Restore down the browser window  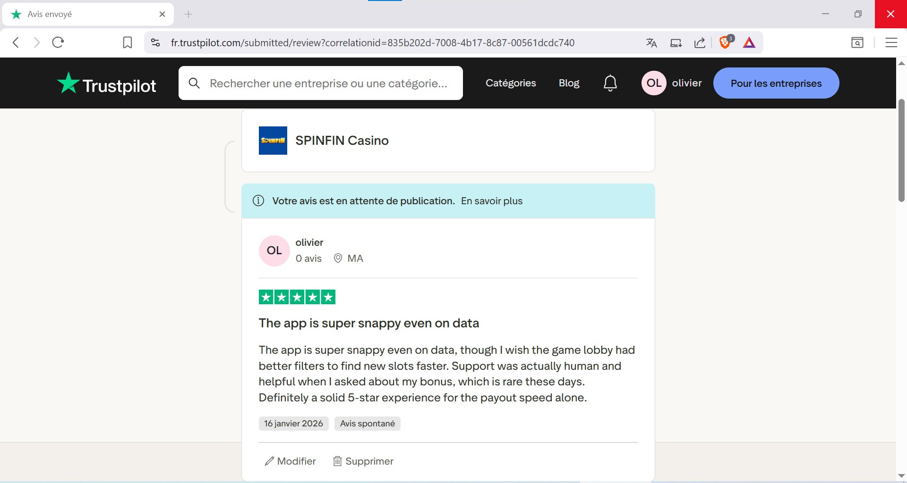tap(858, 14)
